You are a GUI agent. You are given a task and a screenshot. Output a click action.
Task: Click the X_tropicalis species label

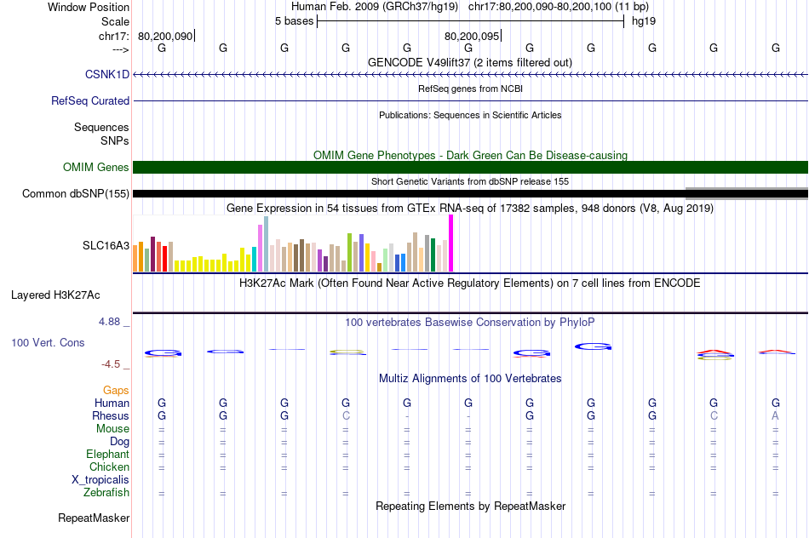click(x=100, y=480)
